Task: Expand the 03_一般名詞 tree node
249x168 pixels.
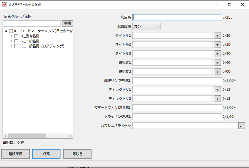Action: (12, 46)
